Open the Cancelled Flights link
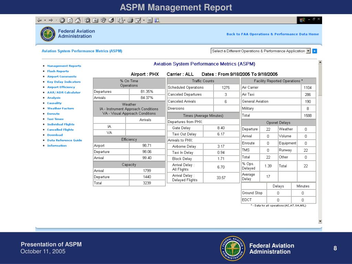352x264 pixels. 60,130
